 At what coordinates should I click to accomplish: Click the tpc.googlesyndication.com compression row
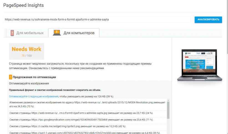point(88,120)
